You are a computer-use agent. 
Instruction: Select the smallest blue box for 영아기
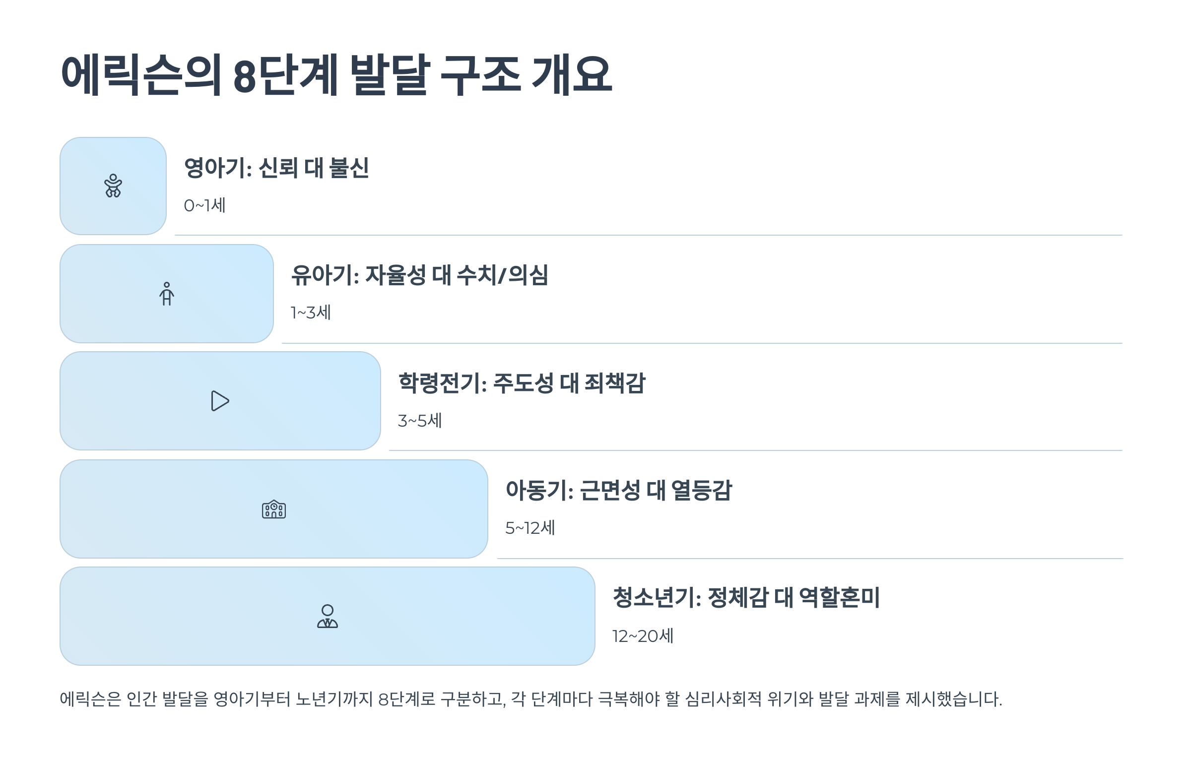(113, 186)
